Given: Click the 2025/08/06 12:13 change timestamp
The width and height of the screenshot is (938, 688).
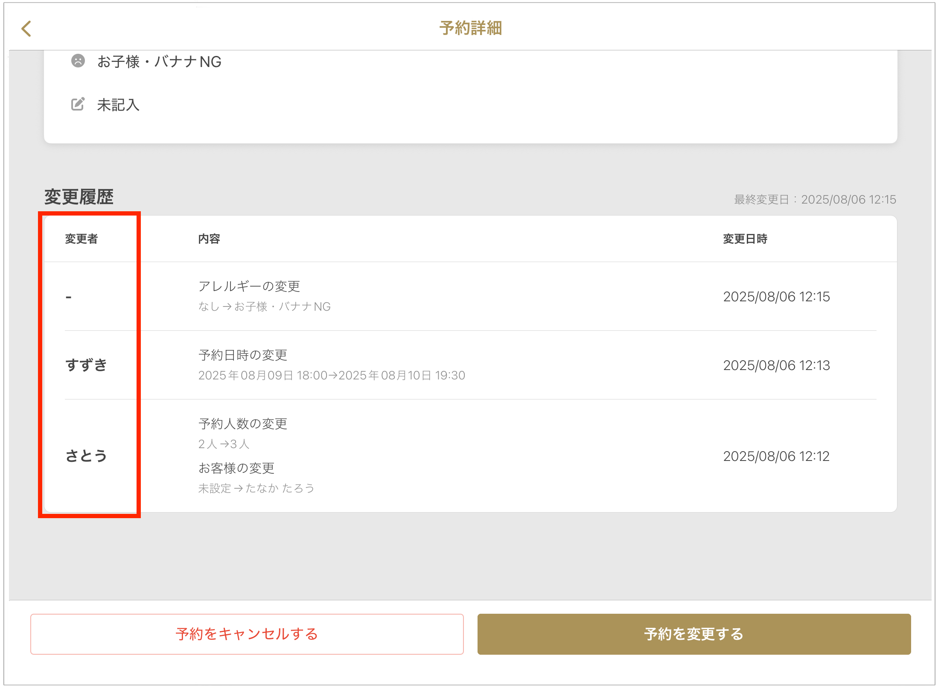Looking at the screenshot, I should coord(776,365).
